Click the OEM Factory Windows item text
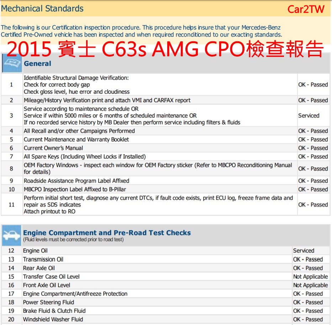This screenshot has width=332, height=325. click(158, 168)
